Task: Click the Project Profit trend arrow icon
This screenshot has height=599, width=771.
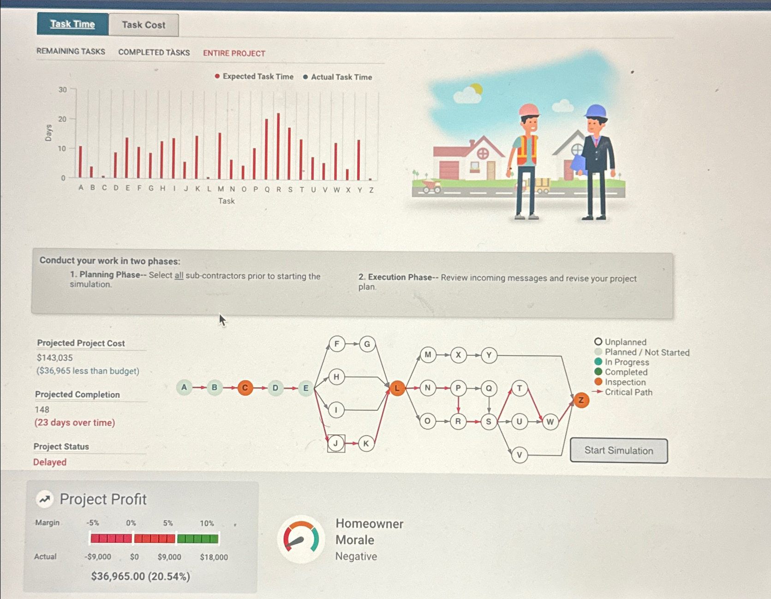Action: (44, 498)
